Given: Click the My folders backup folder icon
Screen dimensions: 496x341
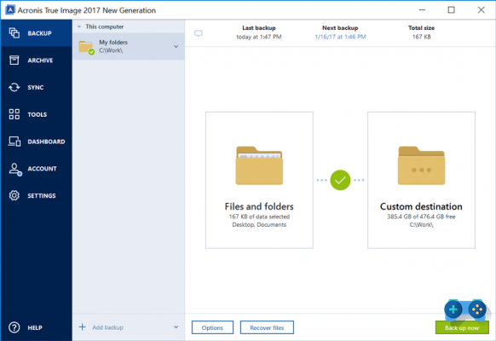Looking at the screenshot, I should click(x=86, y=48).
